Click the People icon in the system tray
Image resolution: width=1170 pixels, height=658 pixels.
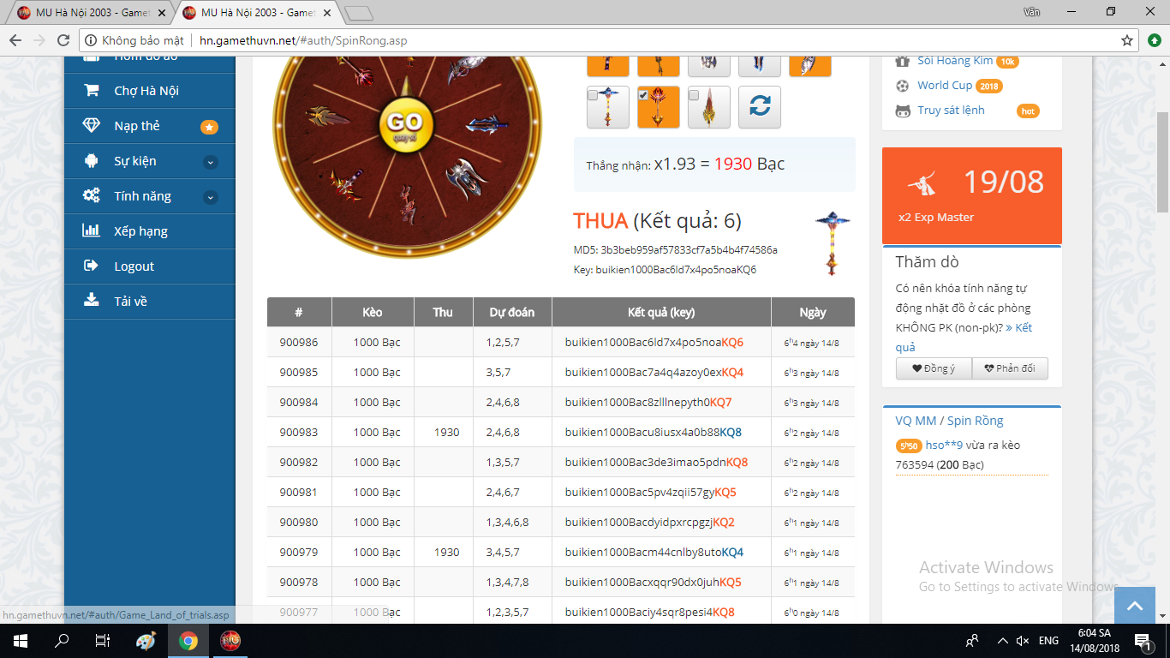pos(972,640)
